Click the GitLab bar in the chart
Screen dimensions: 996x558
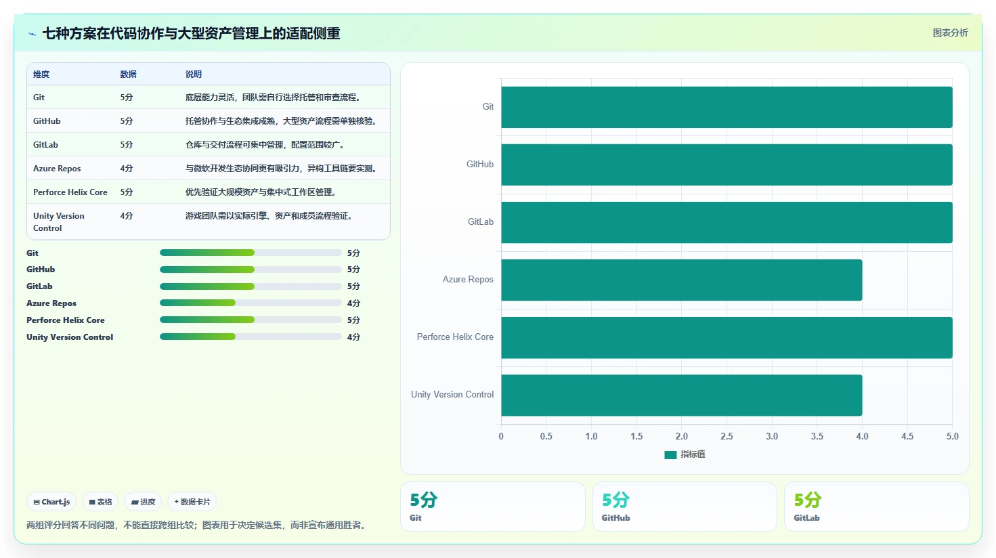[727, 222]
